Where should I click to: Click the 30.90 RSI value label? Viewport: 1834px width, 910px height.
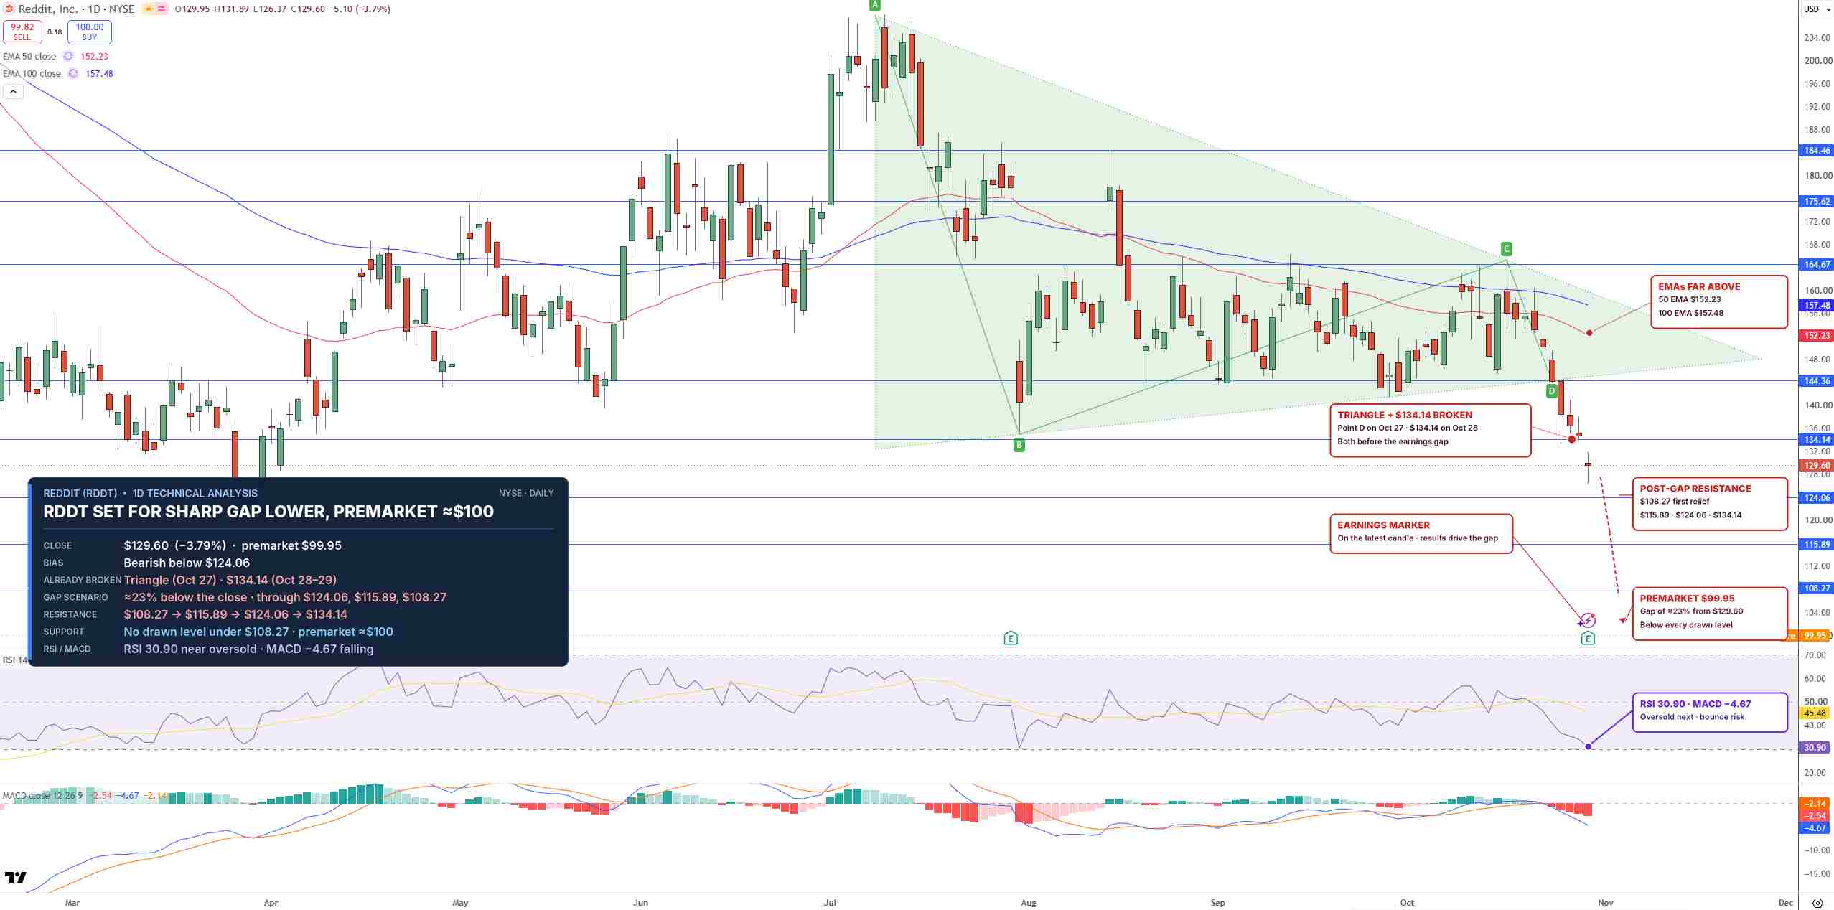click(1815, 748)
